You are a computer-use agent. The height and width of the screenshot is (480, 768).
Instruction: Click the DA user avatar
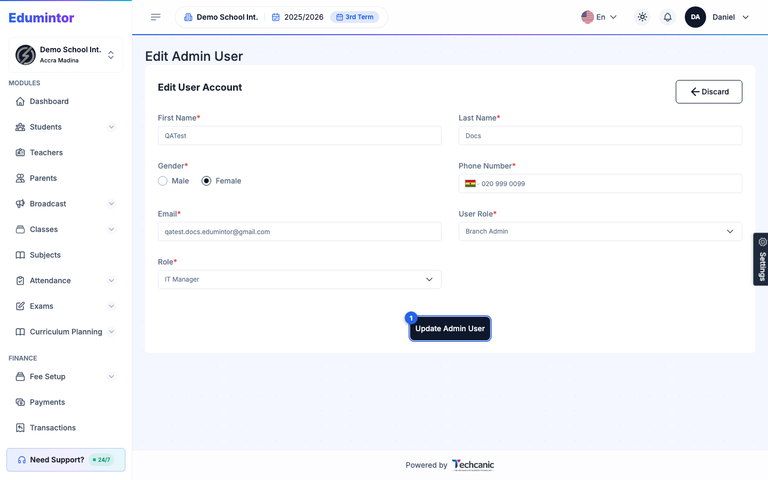[x=695, y=17]
